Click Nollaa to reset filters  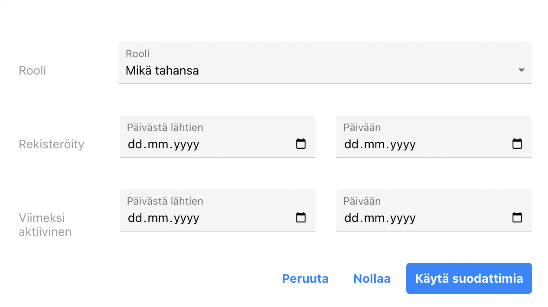(372, 278)
